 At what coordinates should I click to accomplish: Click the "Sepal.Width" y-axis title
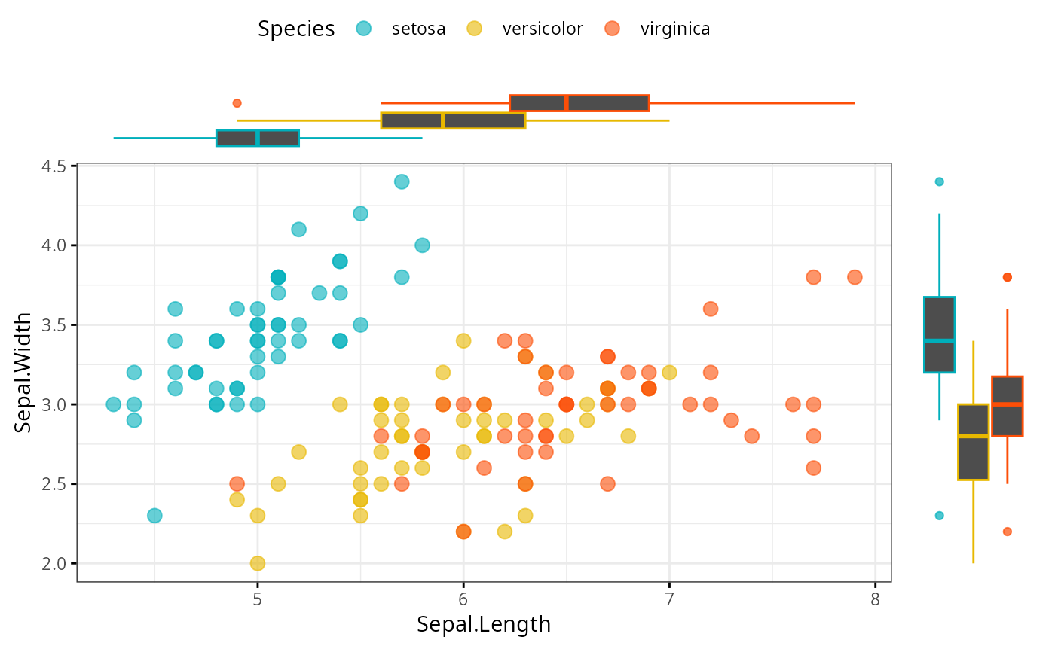[x=24, y=373]
